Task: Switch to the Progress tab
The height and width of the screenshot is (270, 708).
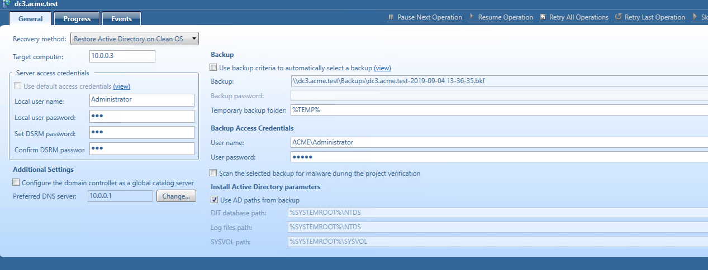Action: click(77, 19)
